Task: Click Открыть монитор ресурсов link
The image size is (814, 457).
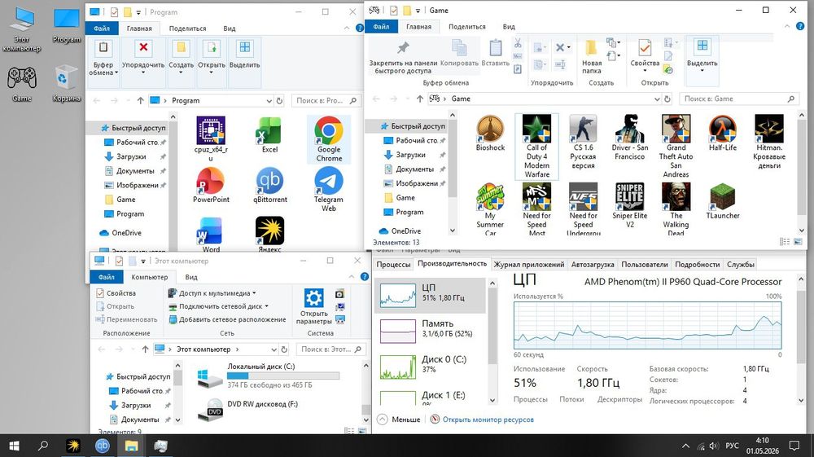Action: click(488, 420)
